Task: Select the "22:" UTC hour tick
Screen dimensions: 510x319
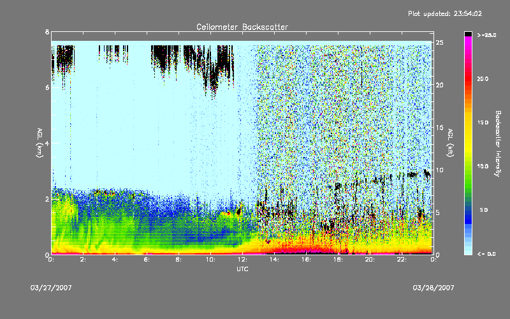Action: pos(402,260)
